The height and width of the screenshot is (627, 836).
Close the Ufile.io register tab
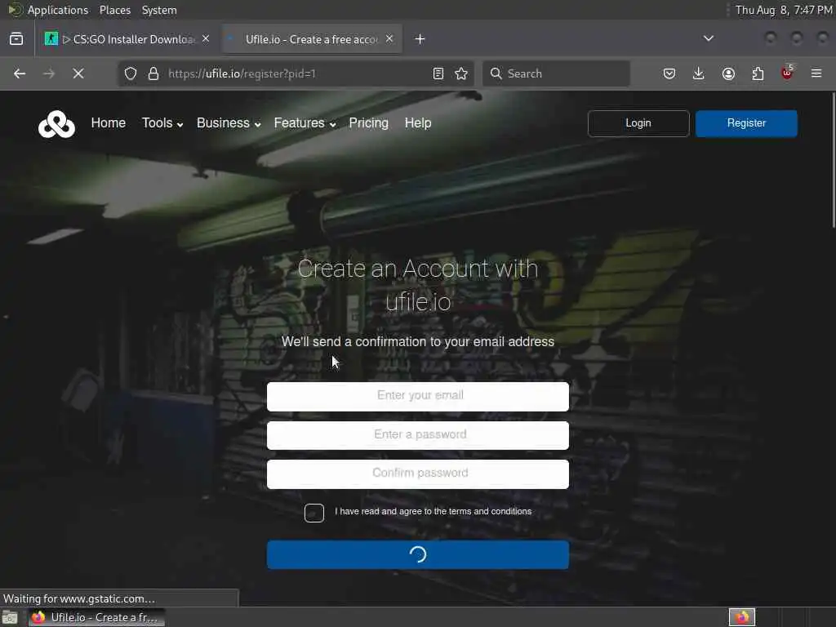coord(389,39)
